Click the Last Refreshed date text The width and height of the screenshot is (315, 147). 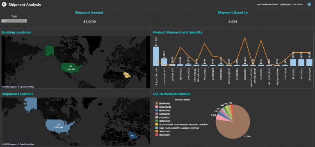[x=279, y=4]
